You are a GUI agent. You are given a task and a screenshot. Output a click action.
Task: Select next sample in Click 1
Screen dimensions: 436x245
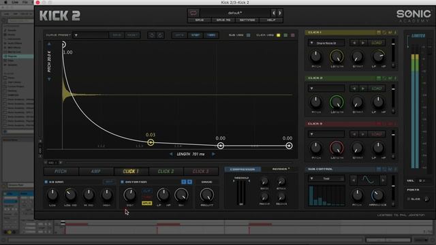[x=363, y=43]
